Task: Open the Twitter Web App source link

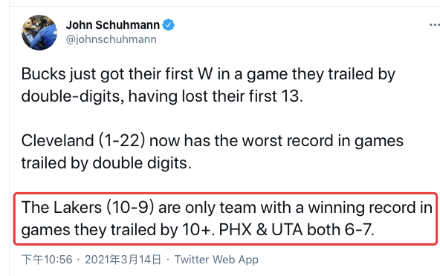Action: pyautogui.click(x=216, y=260)
